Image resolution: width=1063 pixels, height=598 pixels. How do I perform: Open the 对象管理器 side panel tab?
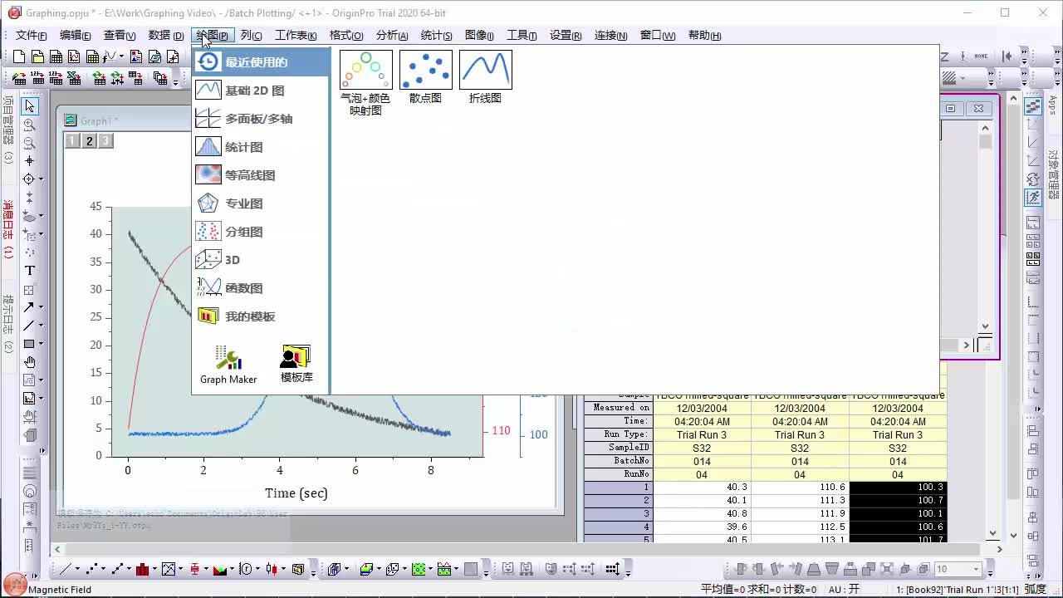coord(1053,175)
